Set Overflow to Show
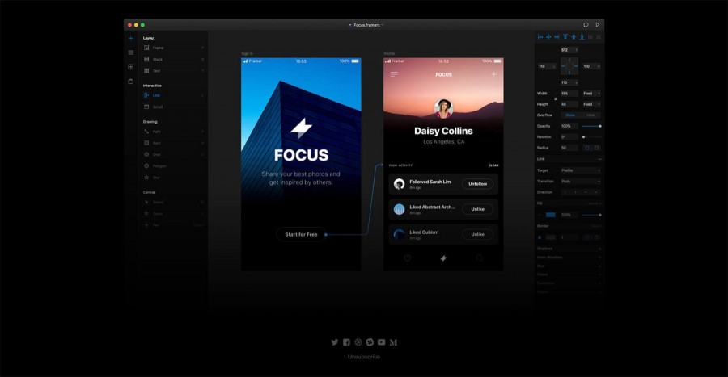The image size is (728, 377). pyautogui.click(x=570, y=115)
